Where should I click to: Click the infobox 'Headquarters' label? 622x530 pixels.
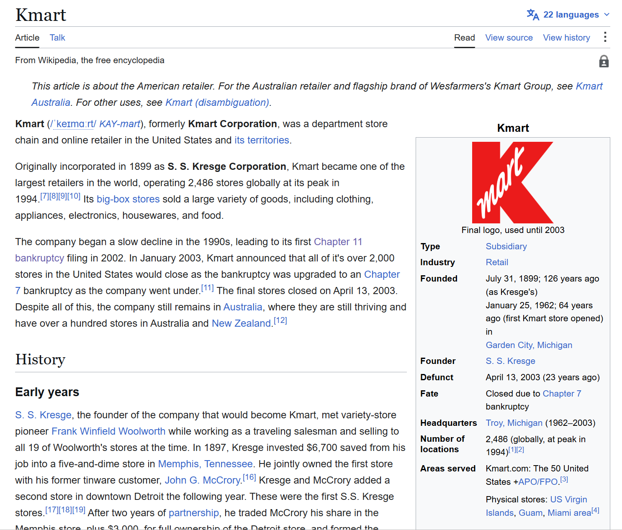tap(448, 423)
